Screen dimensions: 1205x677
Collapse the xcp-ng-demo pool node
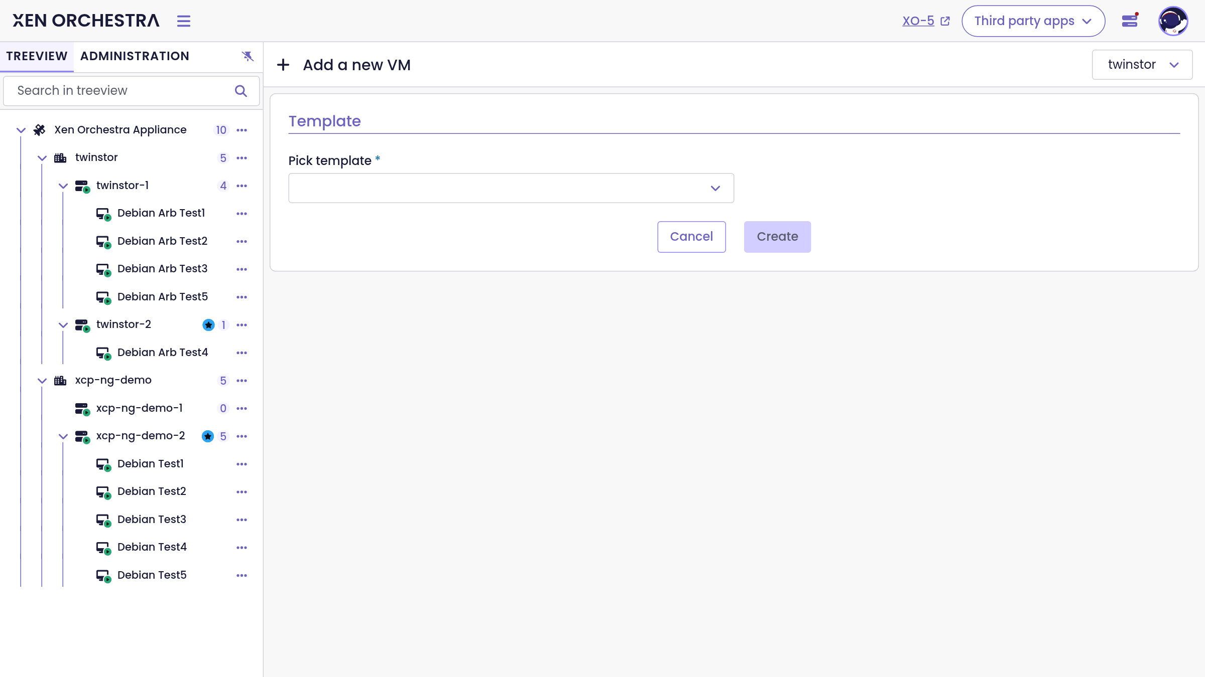[42, 381]
